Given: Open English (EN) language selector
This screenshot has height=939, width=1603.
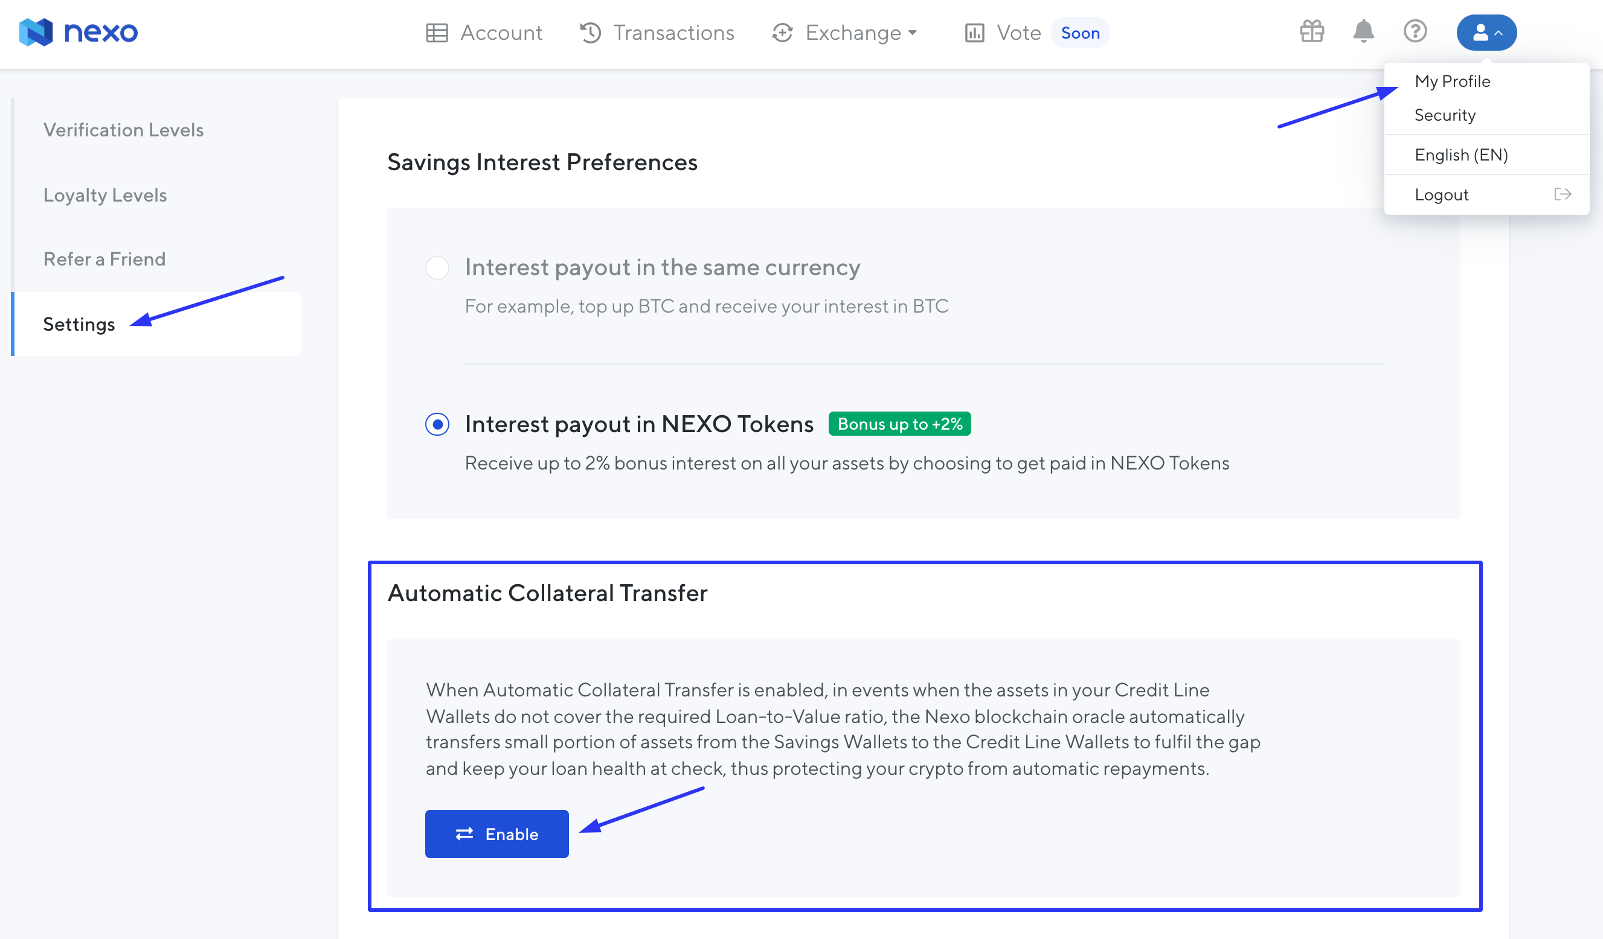Looking at the screenshot, I should 1461,155.
